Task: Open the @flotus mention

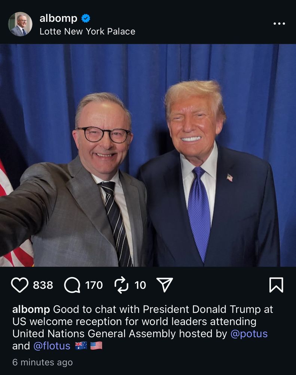Action: point(52,346)
